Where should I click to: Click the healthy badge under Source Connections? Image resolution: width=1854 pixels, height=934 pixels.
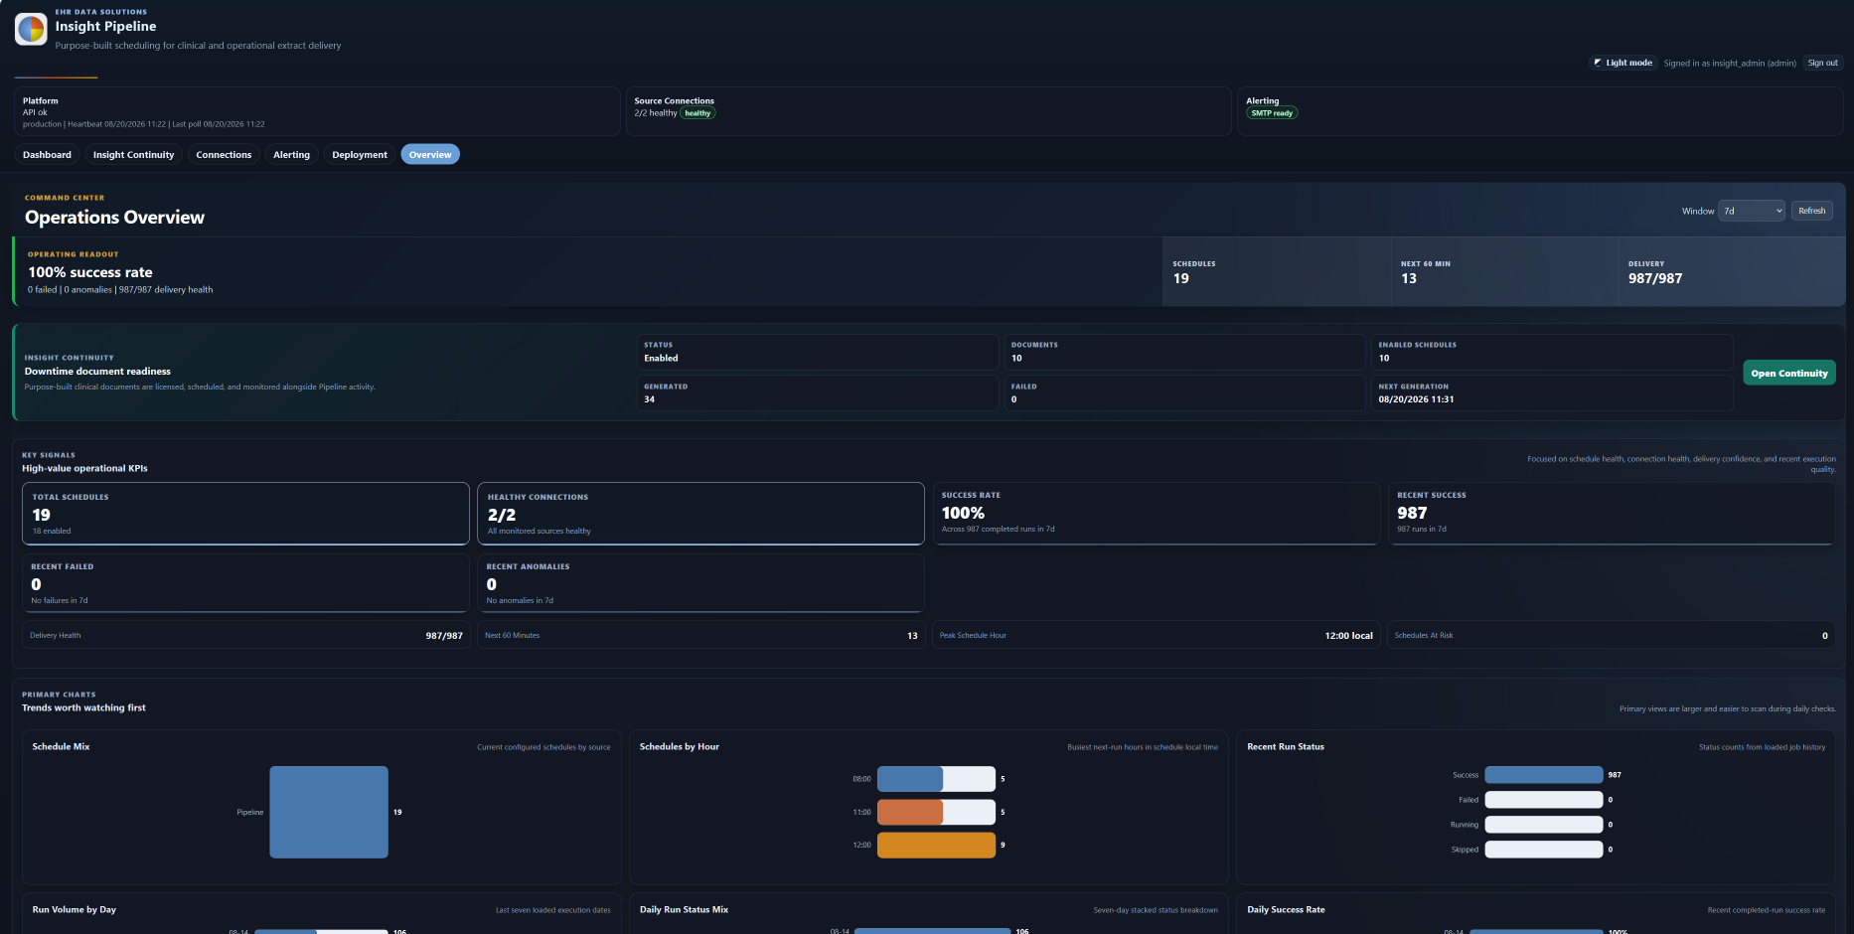click(x=697, y=113)
